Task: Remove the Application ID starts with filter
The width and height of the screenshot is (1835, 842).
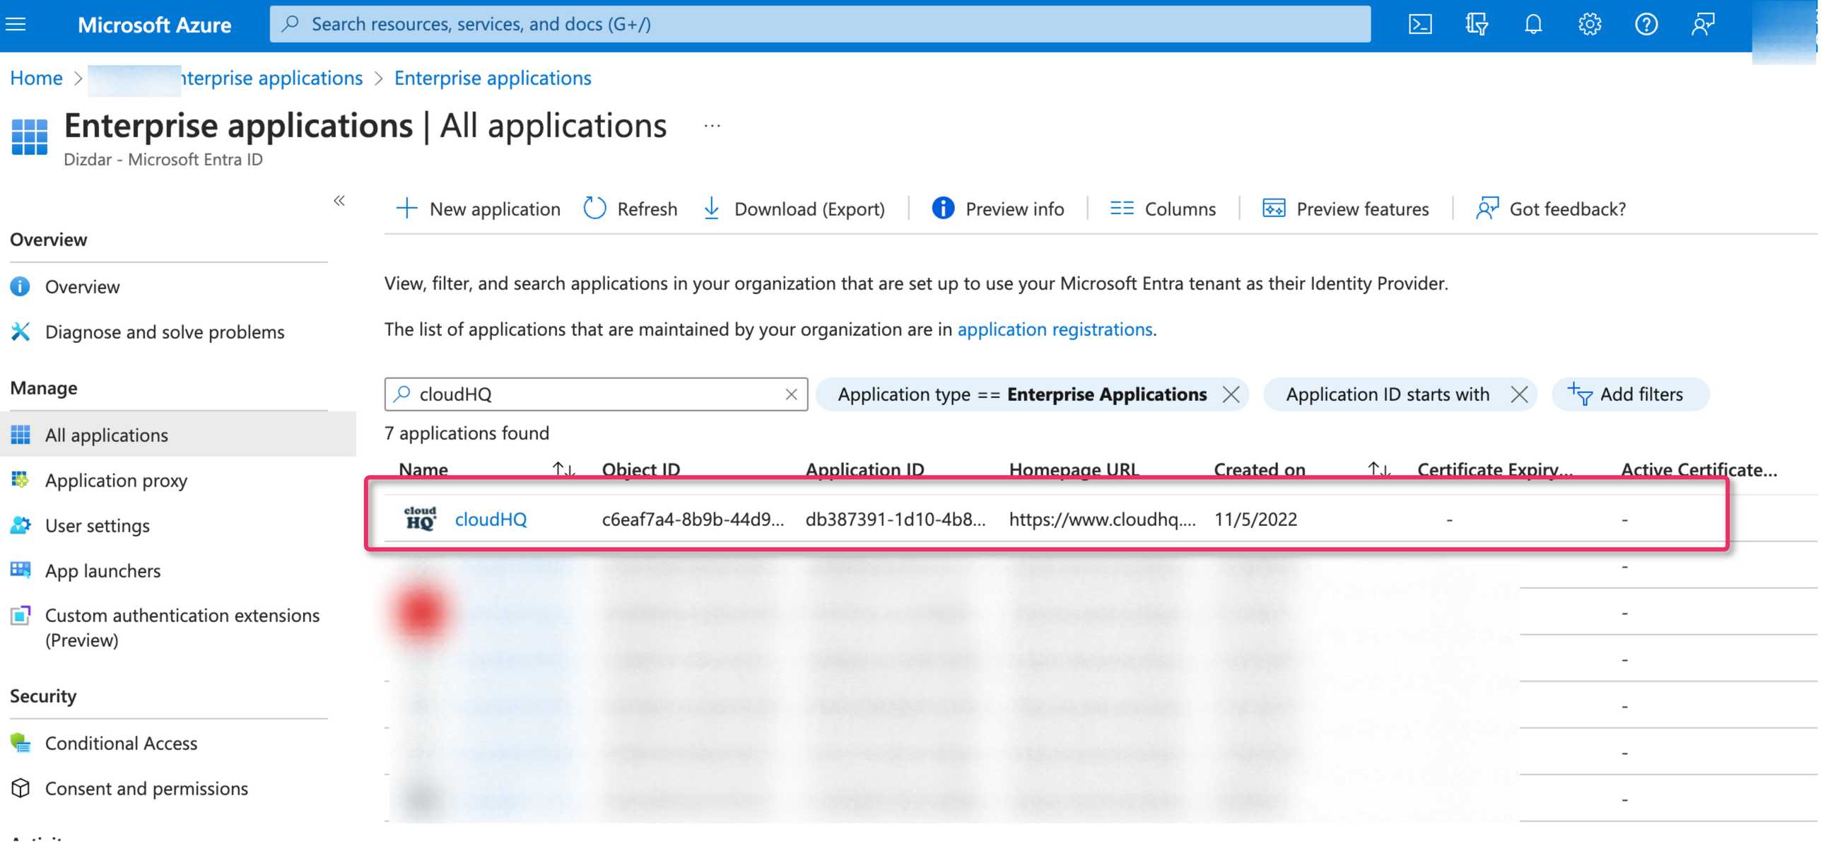Action: point(1518,394)
